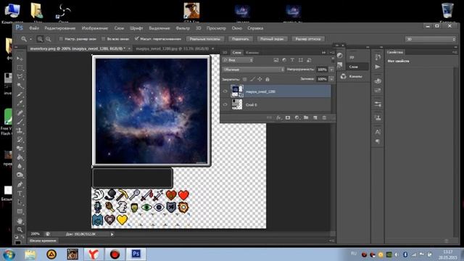Open the Character panel icon
Image resolution: width=464 pixels, height=261 pixels.
coord(378,132)
